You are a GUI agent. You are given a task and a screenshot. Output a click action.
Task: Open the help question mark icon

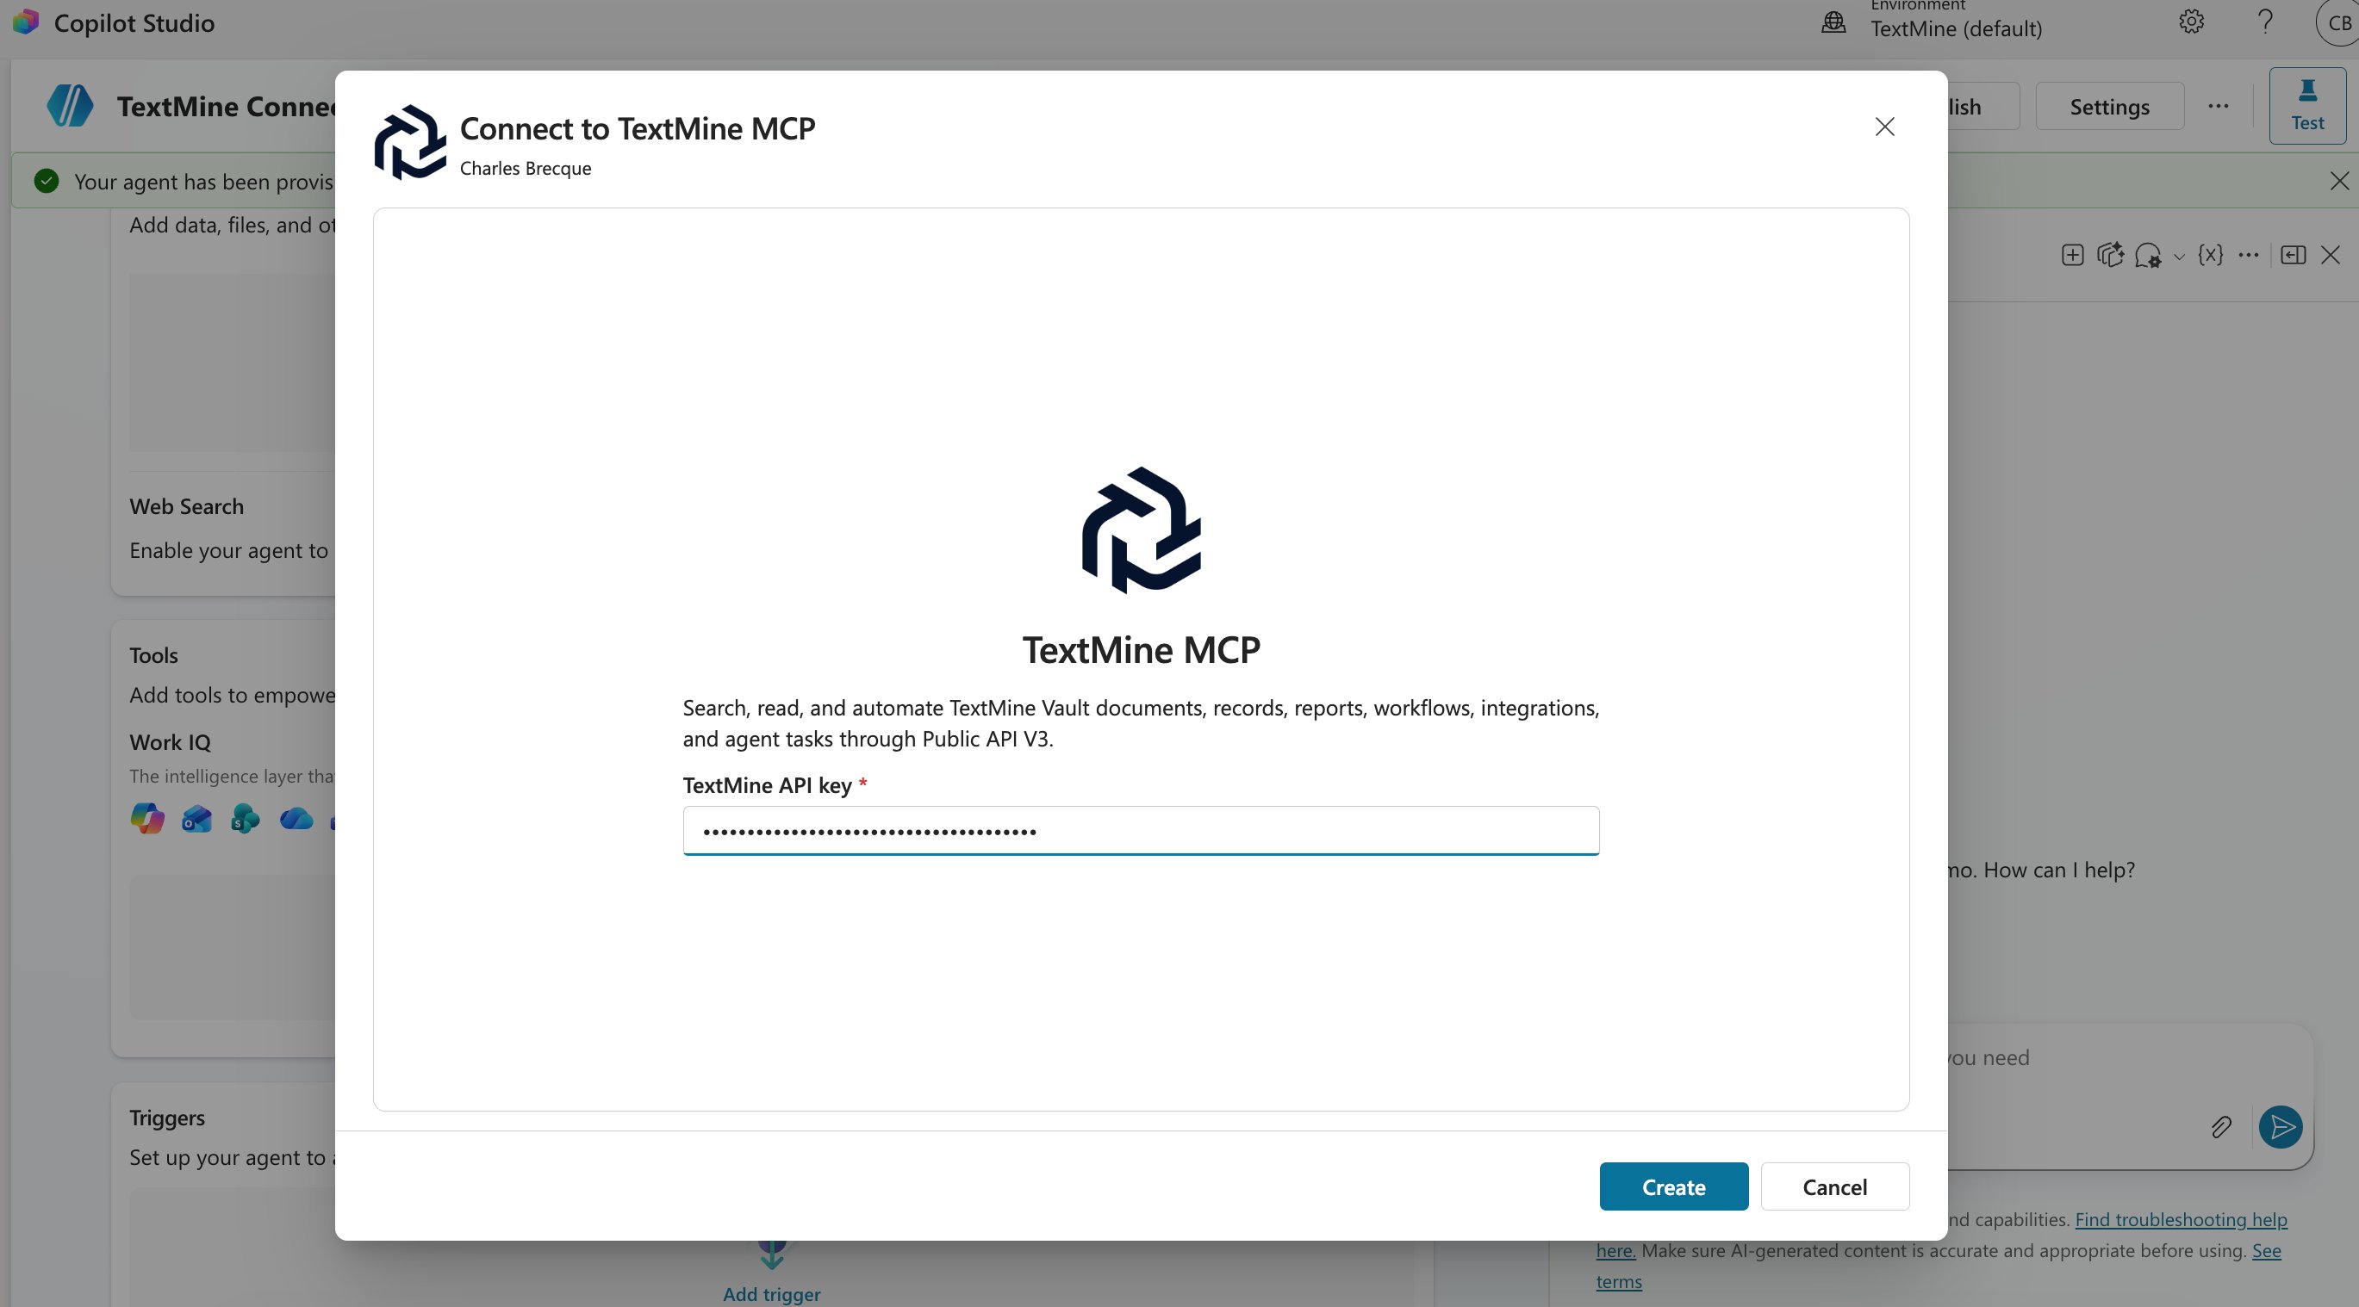pyautogui.click(x=2265, y=21)
